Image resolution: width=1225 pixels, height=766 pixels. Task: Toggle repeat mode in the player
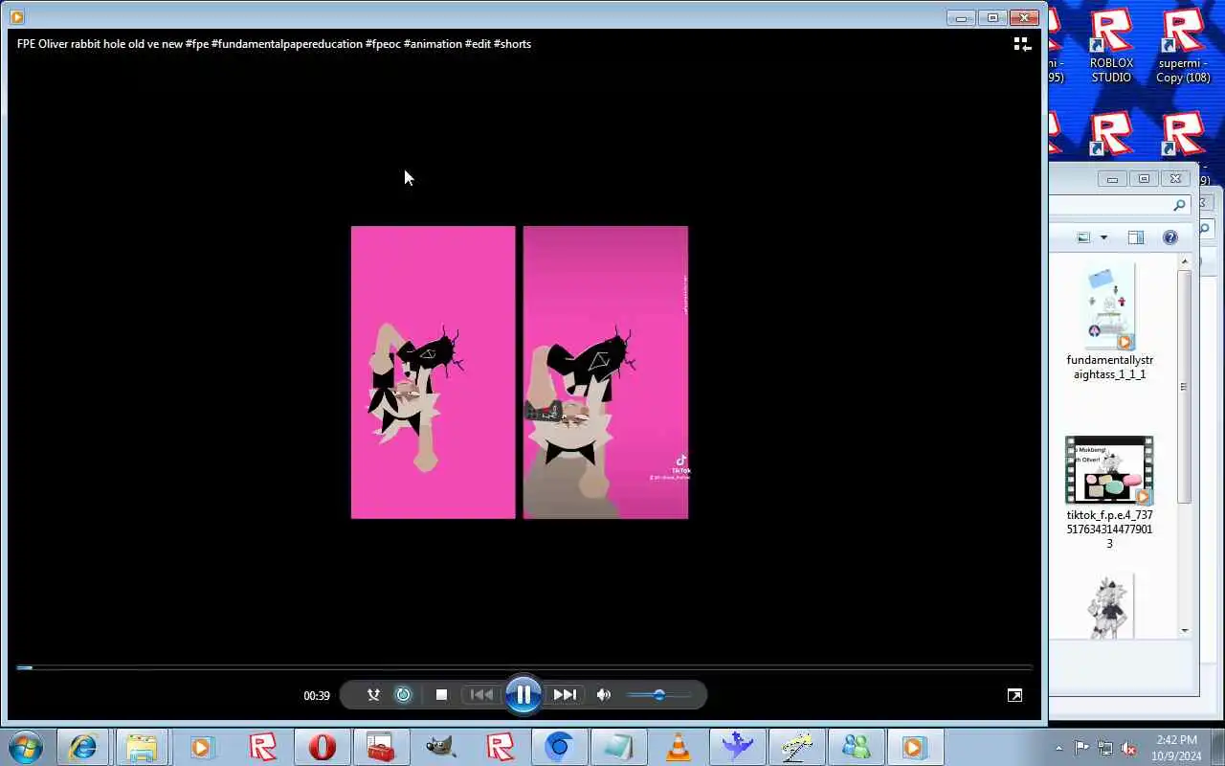pyautogui.click(x=403, y=695)
